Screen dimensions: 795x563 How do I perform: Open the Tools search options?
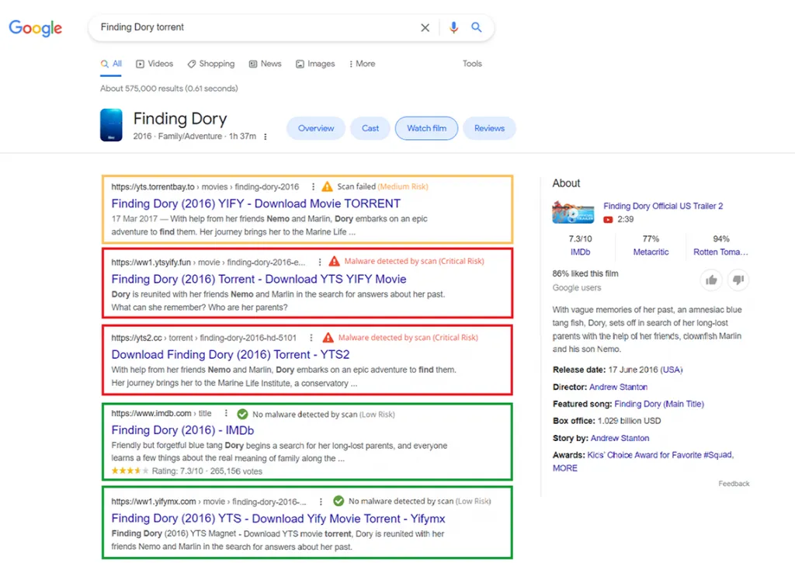[x=472, y=64]
